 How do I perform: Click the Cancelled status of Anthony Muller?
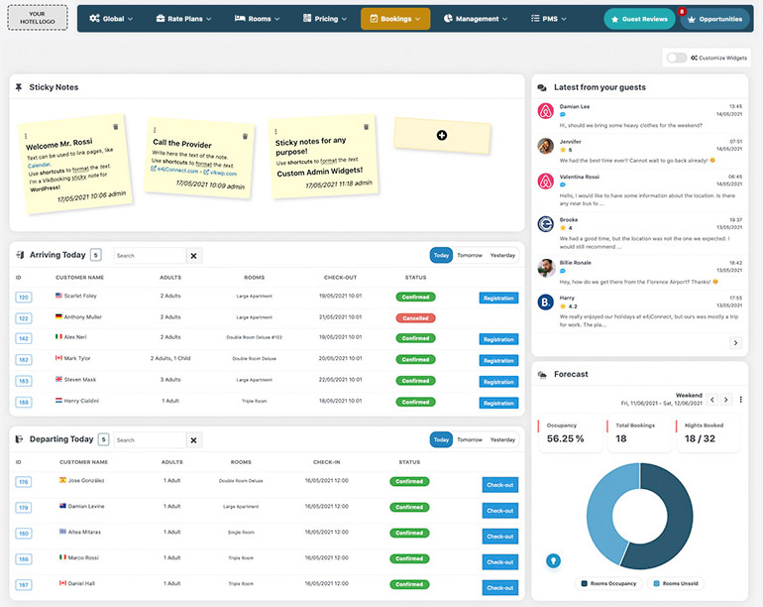[x=415, y=318]
